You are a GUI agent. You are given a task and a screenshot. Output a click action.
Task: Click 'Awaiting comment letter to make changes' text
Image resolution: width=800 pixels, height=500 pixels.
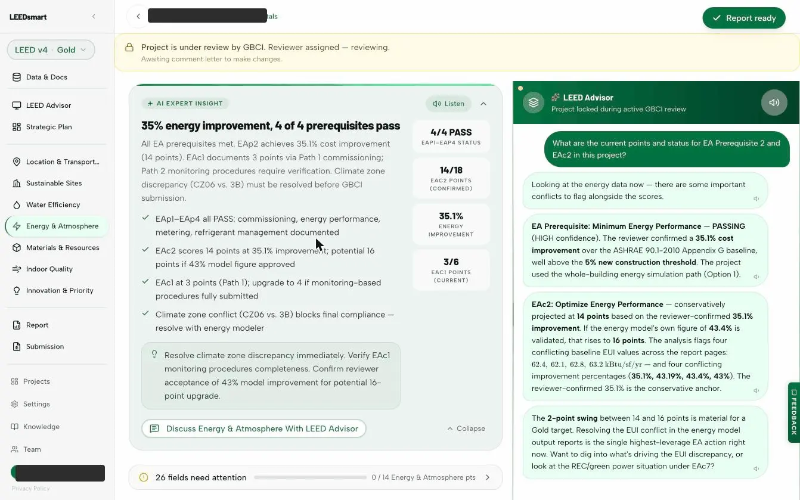pos(212,59)
